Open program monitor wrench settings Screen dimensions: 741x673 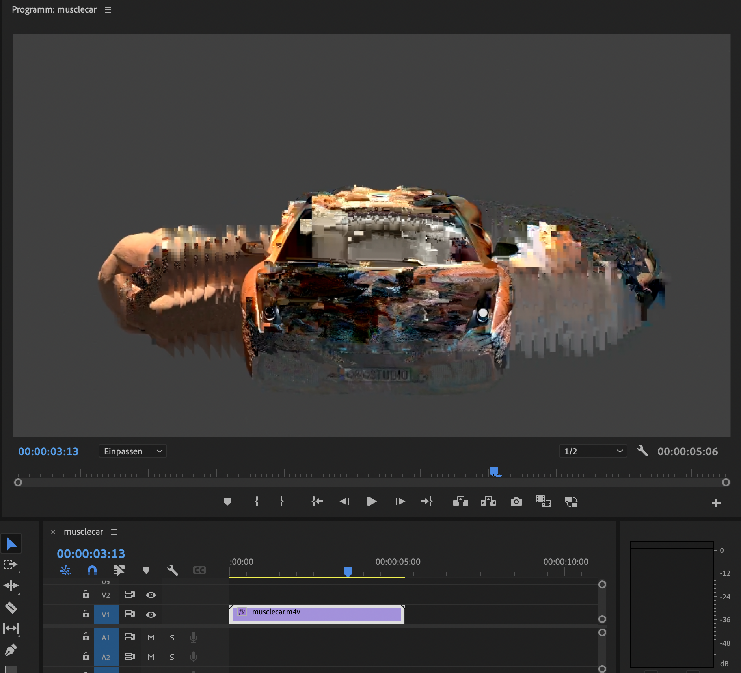pyautogui.click(x=642, y=451)
